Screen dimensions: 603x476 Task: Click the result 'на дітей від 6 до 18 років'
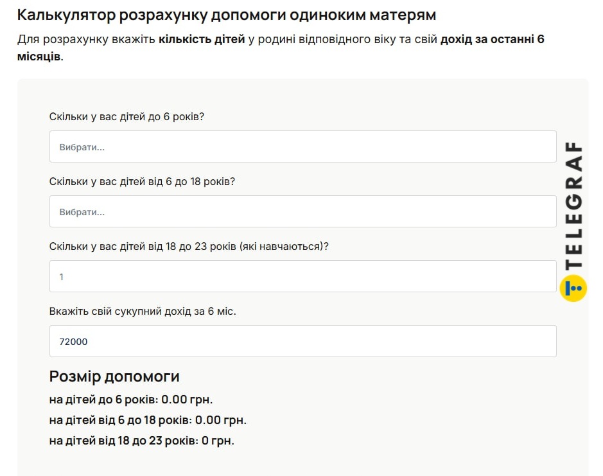coord(148,420)
